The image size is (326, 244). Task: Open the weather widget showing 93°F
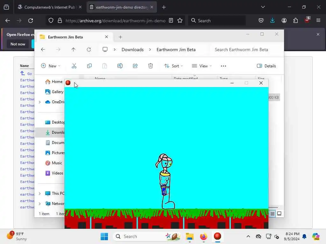click(17, 236)
